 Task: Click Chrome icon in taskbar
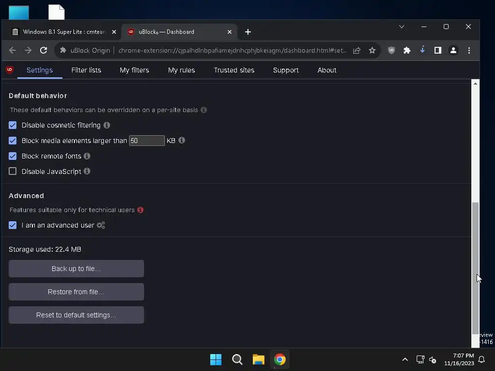point(280,359)
